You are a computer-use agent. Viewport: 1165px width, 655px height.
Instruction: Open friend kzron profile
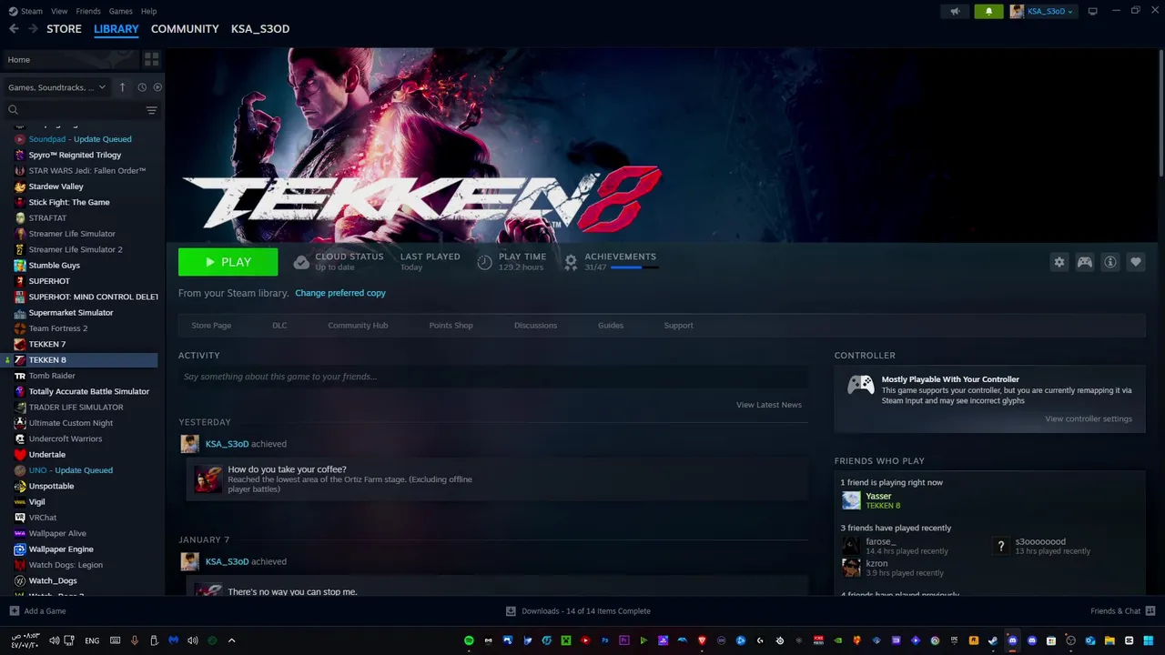point(894,568)
